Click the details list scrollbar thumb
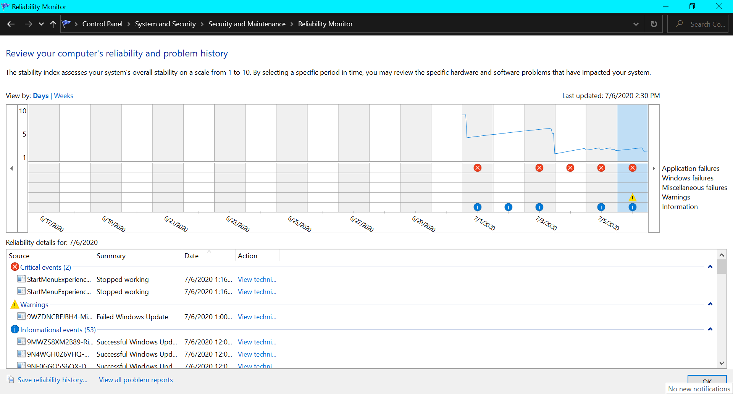The image size is (733, 394). click(722, 267)
